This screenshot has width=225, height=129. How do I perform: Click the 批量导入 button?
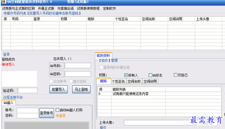pos(59,89)
